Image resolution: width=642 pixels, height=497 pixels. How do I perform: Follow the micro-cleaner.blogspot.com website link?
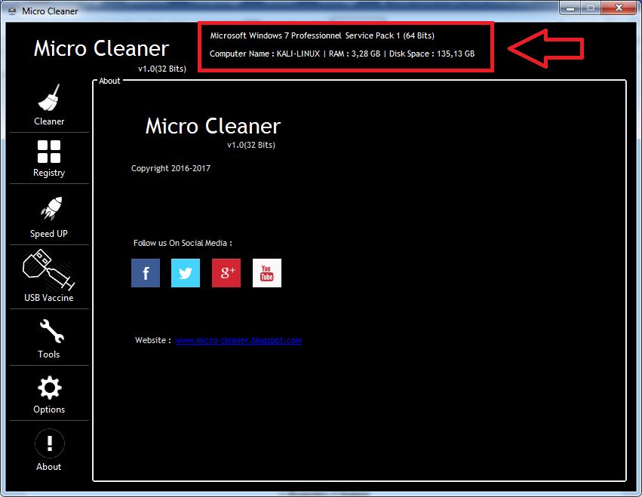tap(238, 340)
